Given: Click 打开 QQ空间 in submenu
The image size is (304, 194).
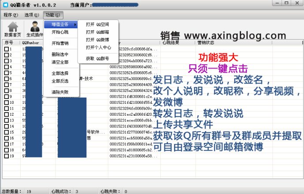Looking at the screenshot, I should pos(97,24).
